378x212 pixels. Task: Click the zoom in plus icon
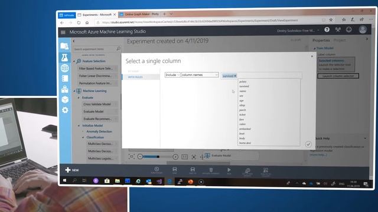[175, 157]
